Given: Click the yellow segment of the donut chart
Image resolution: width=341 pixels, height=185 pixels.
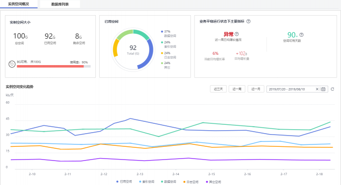Looking at the screenshot, I should (115, 48).
